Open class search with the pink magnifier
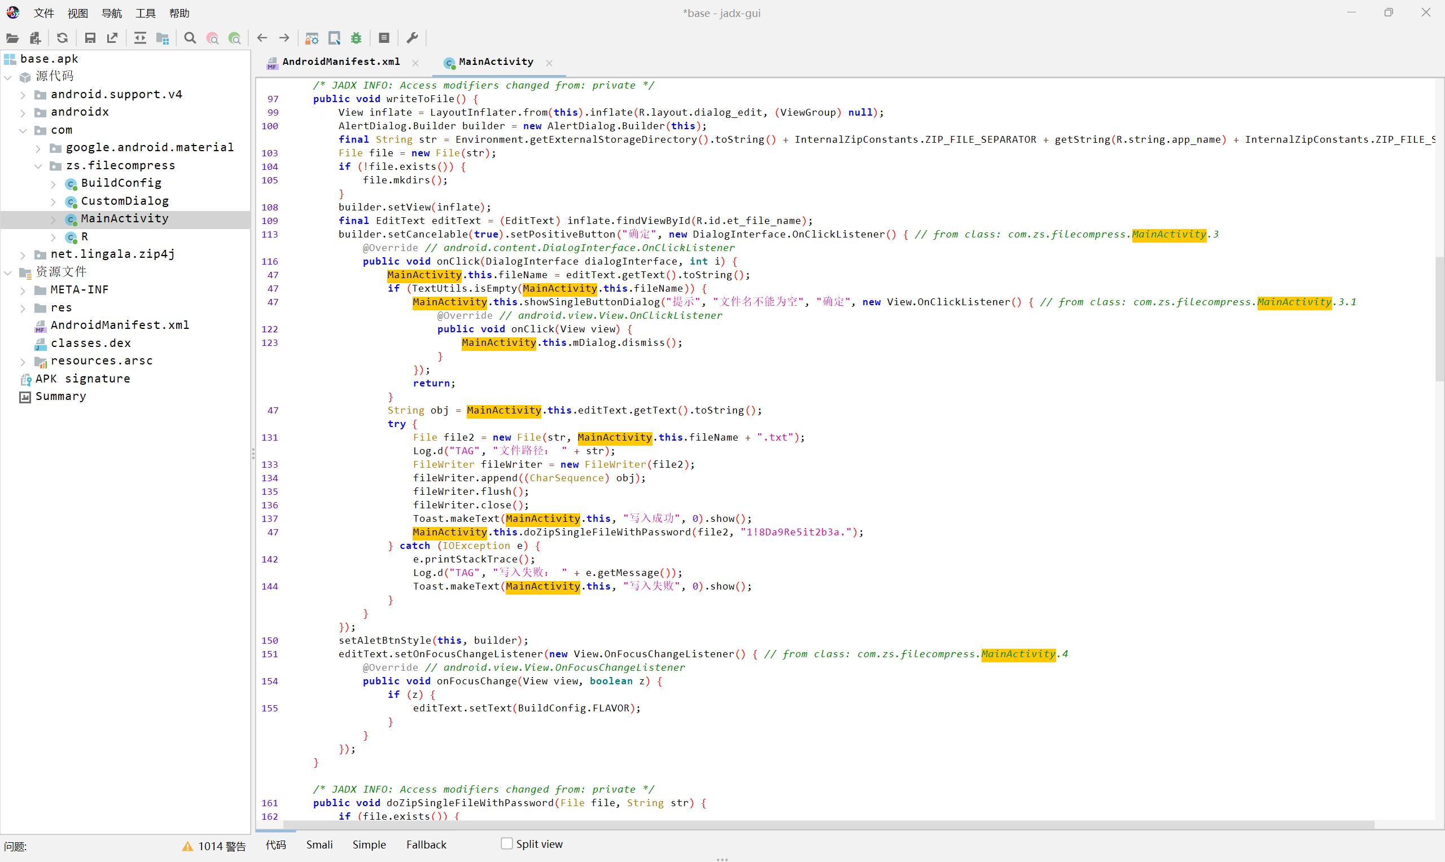1445x862 pixels. pyautogui.click(x=213, y=38)
